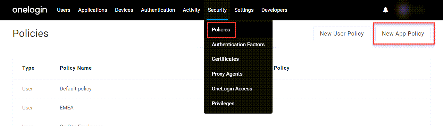
Task: Collapse the Security dropdown menu
Action: (x=217, y=10)
